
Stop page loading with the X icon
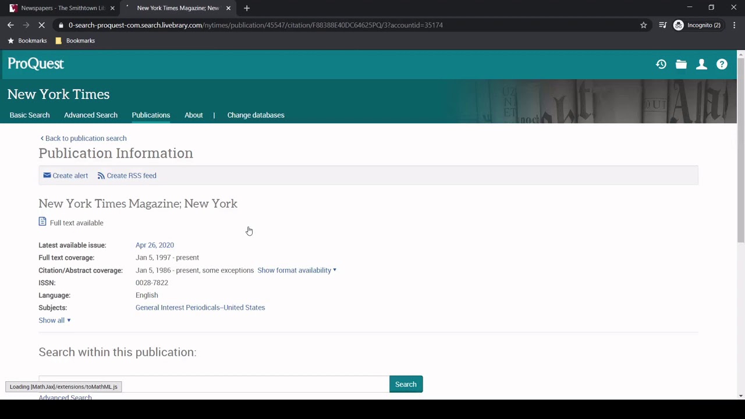(x=41, y=25)
